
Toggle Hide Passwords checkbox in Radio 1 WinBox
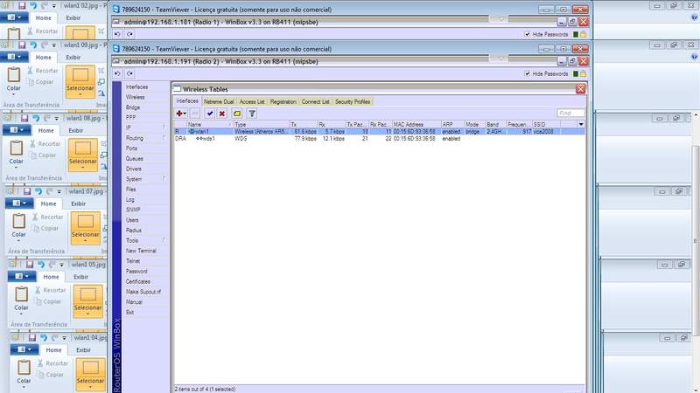(528, 34)
